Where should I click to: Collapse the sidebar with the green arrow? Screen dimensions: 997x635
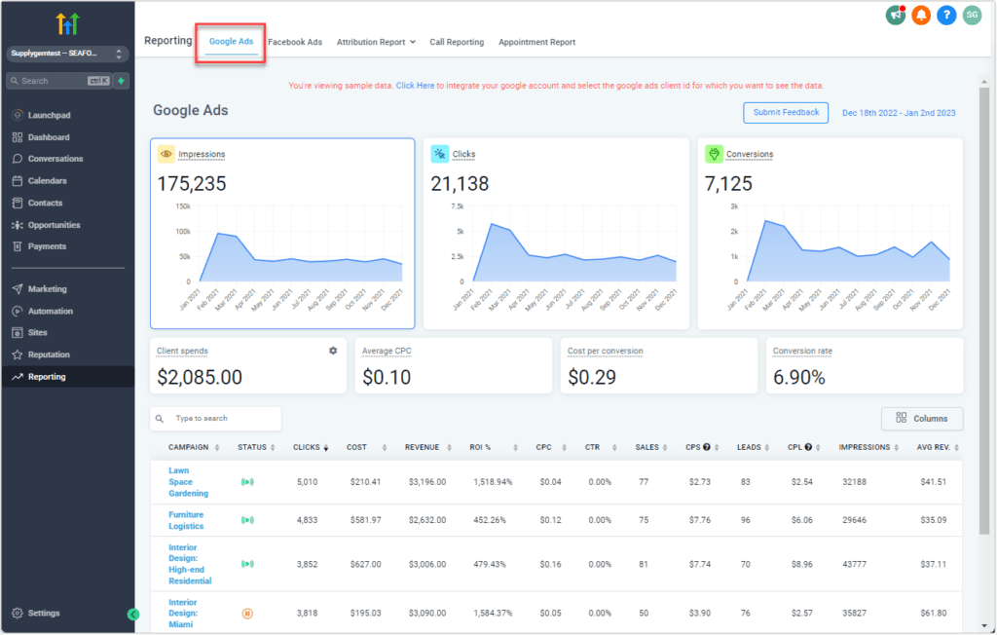coord(133,615)
